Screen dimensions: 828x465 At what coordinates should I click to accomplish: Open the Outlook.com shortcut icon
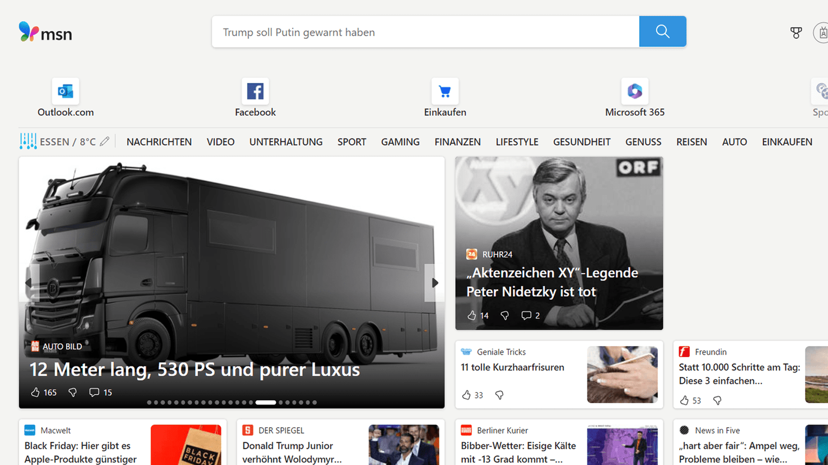pyautogui.click(x=65, y=91)
